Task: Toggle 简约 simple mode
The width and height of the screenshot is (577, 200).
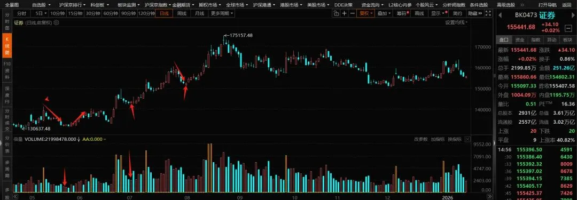Action: (457, 13)
